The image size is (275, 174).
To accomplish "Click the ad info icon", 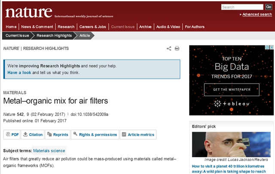I will click(267, 48).
